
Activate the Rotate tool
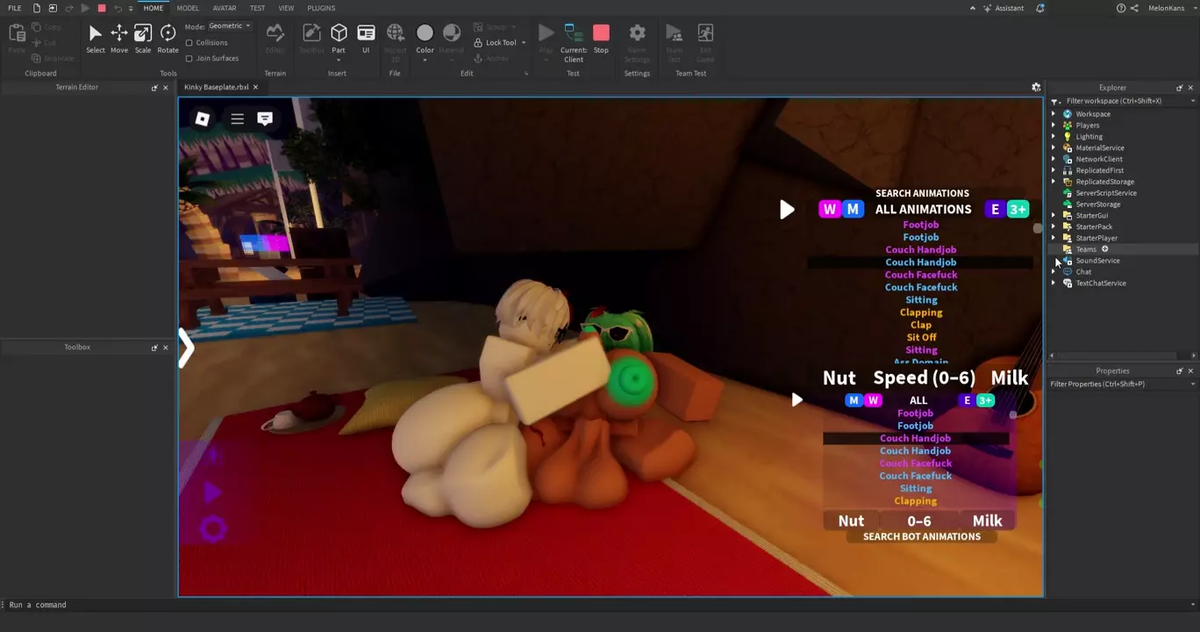[x=168, y=39]
